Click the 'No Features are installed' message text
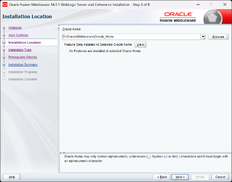 click(105, 51)
